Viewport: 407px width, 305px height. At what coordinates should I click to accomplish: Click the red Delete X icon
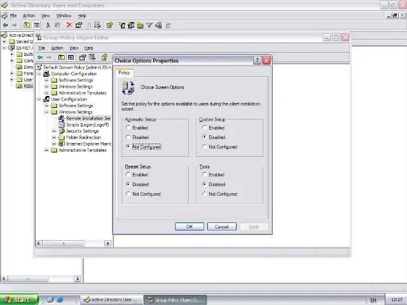pyautogui.click(x=69, y=25)
